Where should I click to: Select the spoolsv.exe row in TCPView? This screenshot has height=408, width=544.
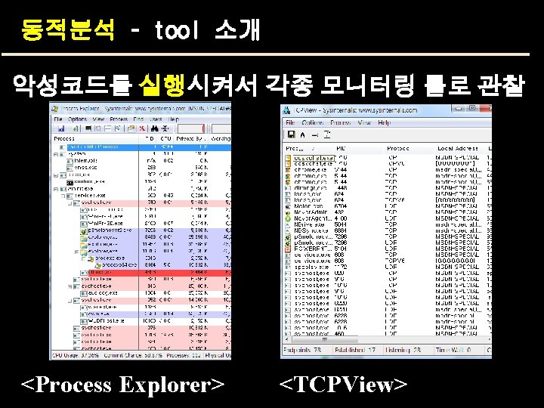(x=387, y=267)
